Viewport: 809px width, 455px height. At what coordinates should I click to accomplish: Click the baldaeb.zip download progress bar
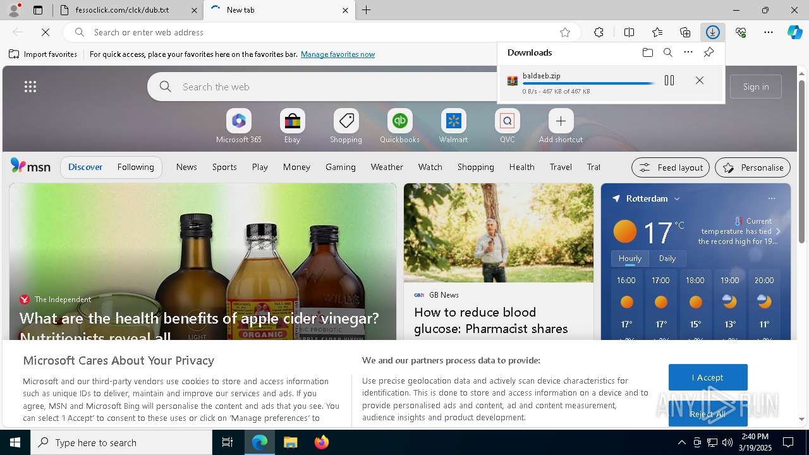[588, 83]
